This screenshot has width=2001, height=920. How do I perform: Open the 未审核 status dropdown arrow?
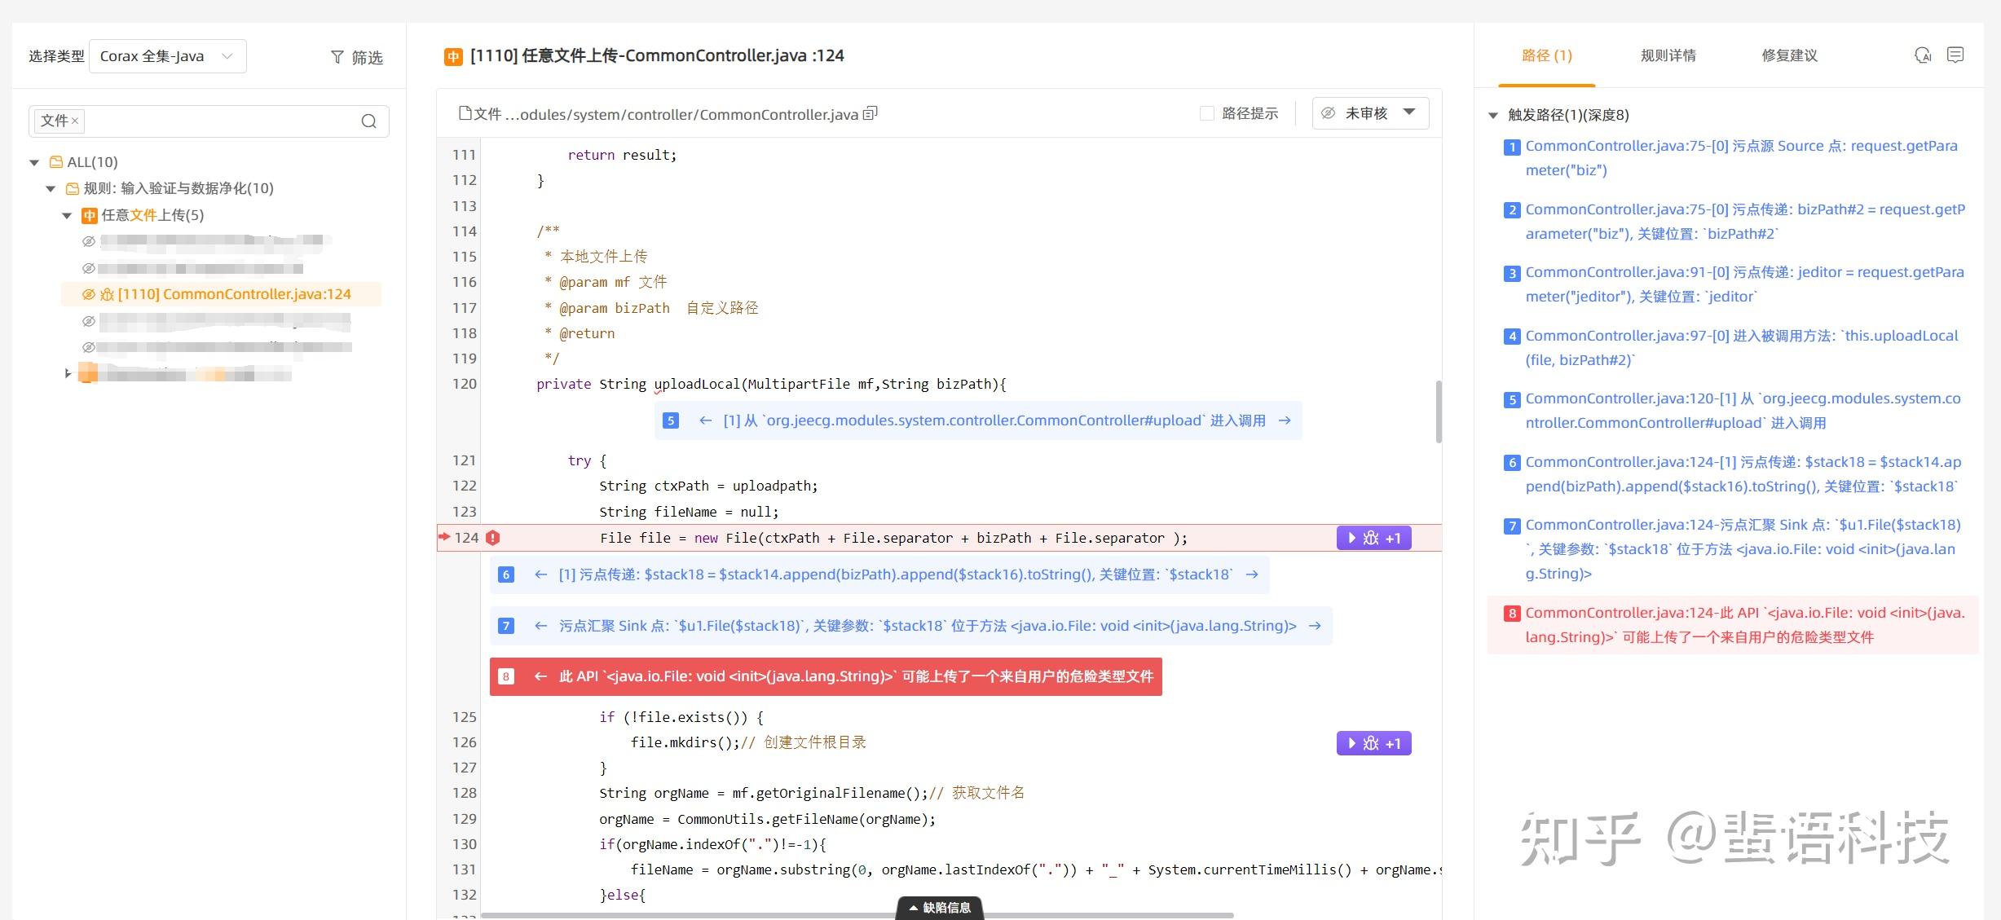pyautogui.click(x=1409, y=113)
